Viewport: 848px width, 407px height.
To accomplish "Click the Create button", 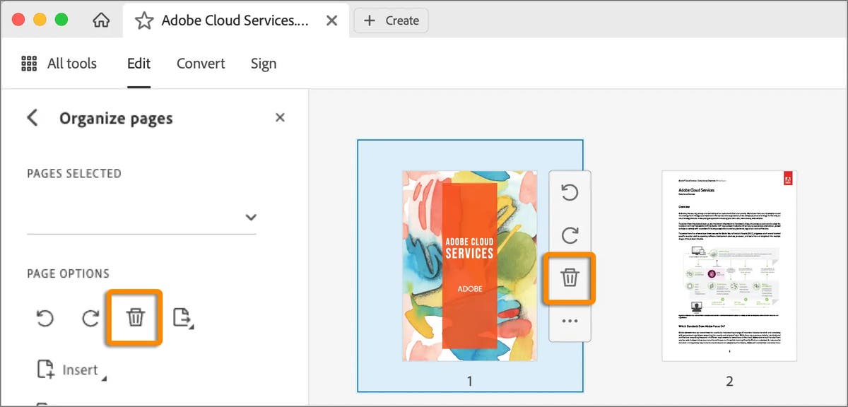I will click(391, 20).
